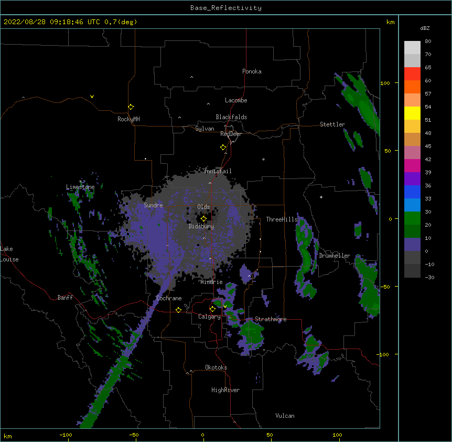Click the Lacombe city label
452x442 pixels.
pos(236,100)
